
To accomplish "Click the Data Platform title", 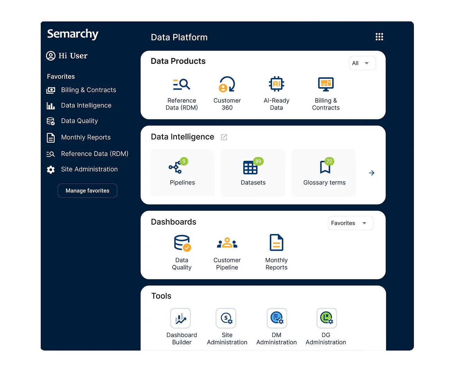I will (x=179, y=37).
